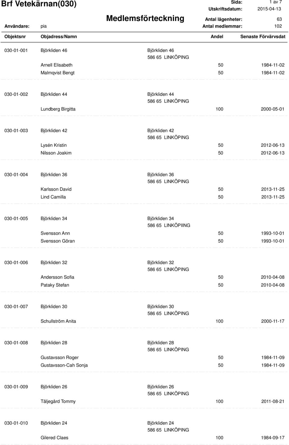Select member Lundberg Birgitta
The width and height of the screenshot is (289, 445).
58,109
